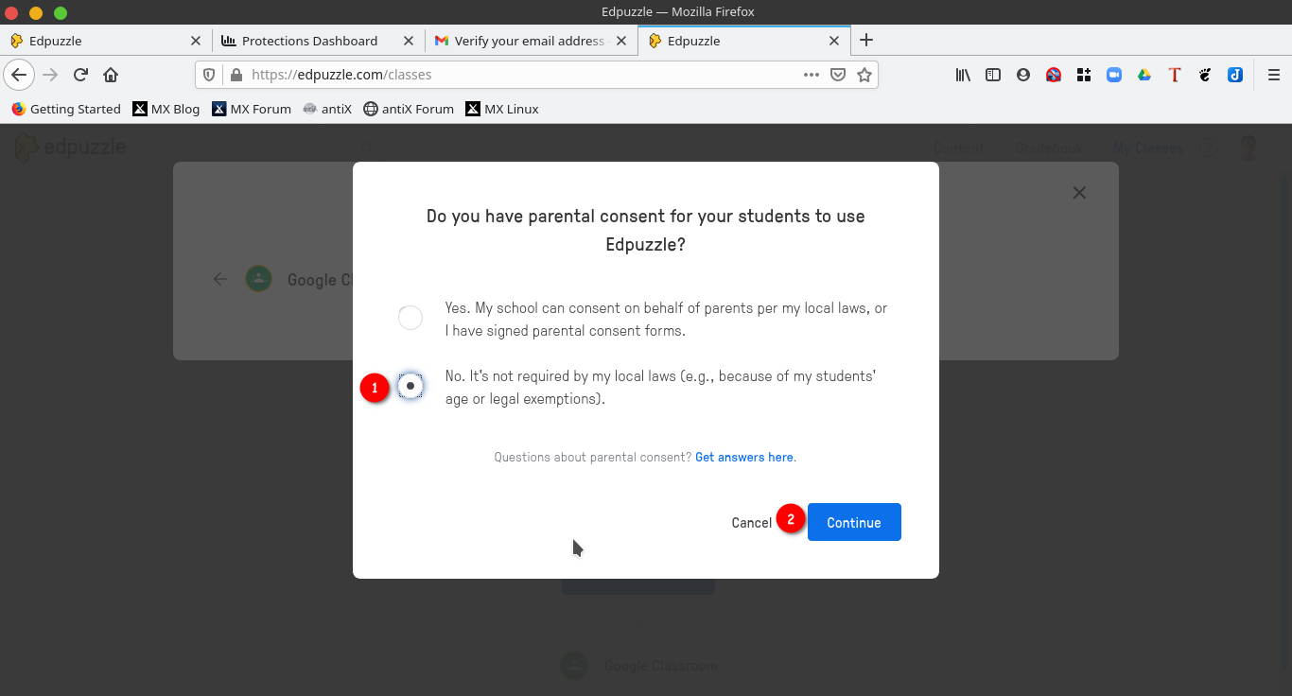1292x696 pixels.
Task: Open the Zoom extension icon
Action: tap(1114, 75)
